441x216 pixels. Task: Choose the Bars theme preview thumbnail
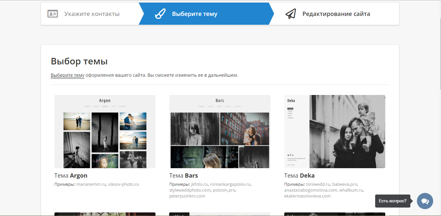(220, 131)
